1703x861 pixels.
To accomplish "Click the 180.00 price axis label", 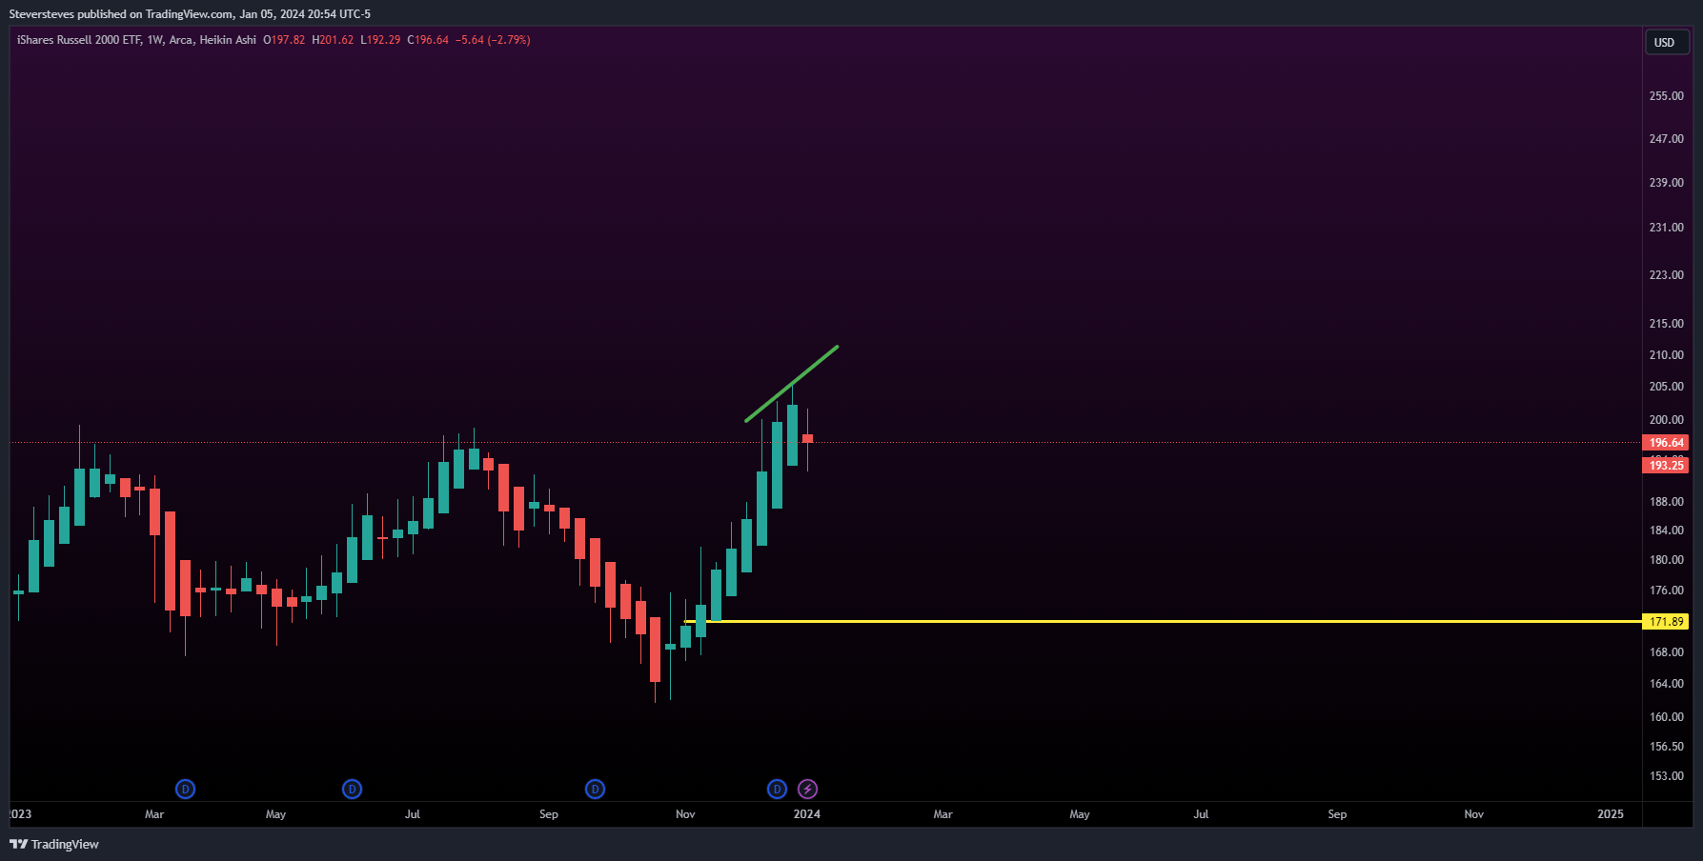I will coord(1666,560).
